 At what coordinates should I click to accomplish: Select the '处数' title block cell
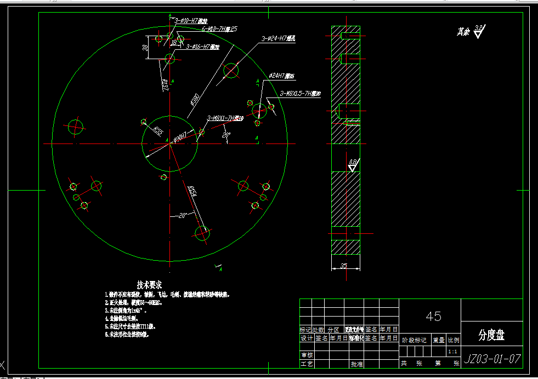pos(318,330)
